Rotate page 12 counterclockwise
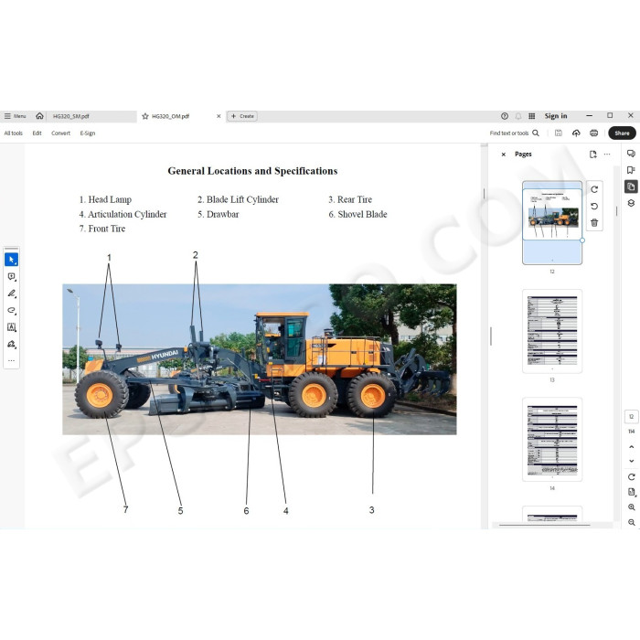 pos(594,206)
